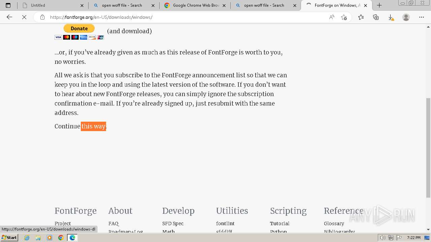Click the 'FontForge' footer heading

click(75, 211)
